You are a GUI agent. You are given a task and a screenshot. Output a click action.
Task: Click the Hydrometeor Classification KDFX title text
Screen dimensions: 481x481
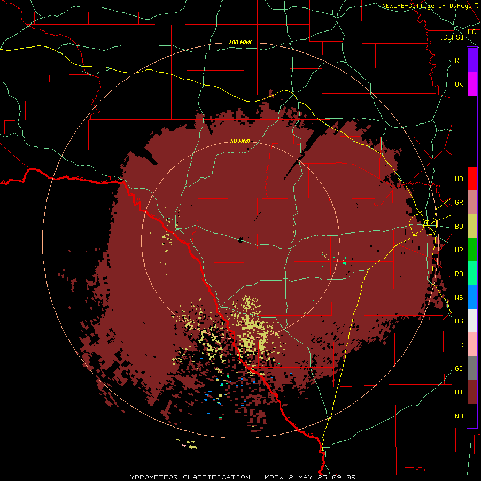pyautogui.click(x=240, y=477)
